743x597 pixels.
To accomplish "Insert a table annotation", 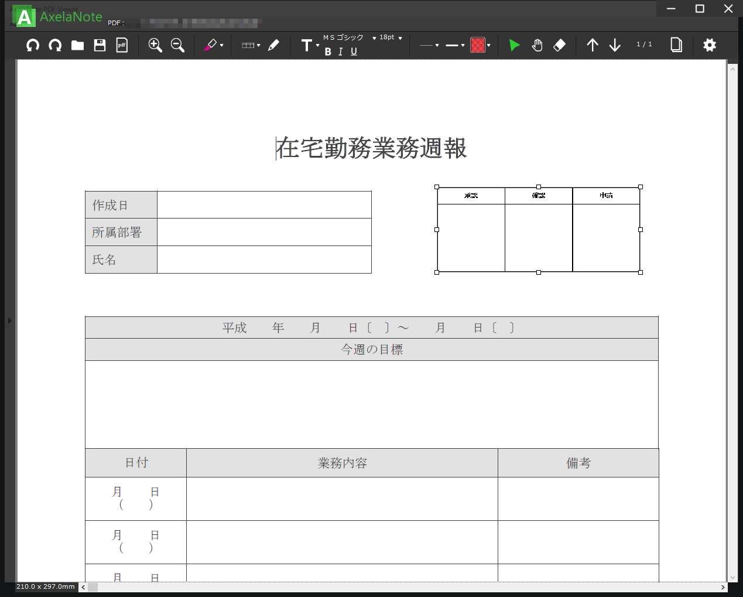I will click(x=248, y=45).
